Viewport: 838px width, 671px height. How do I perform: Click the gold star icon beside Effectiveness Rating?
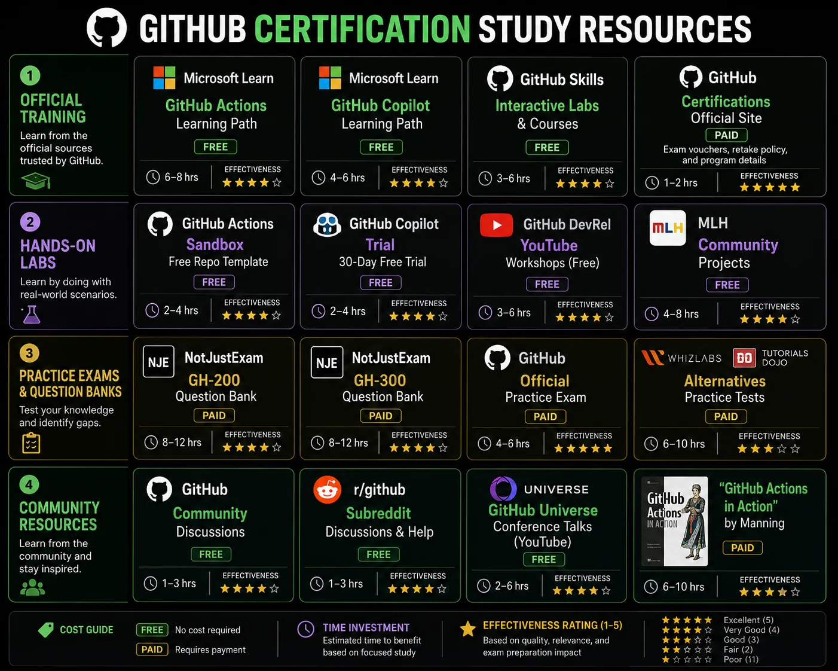coord(468,629)
